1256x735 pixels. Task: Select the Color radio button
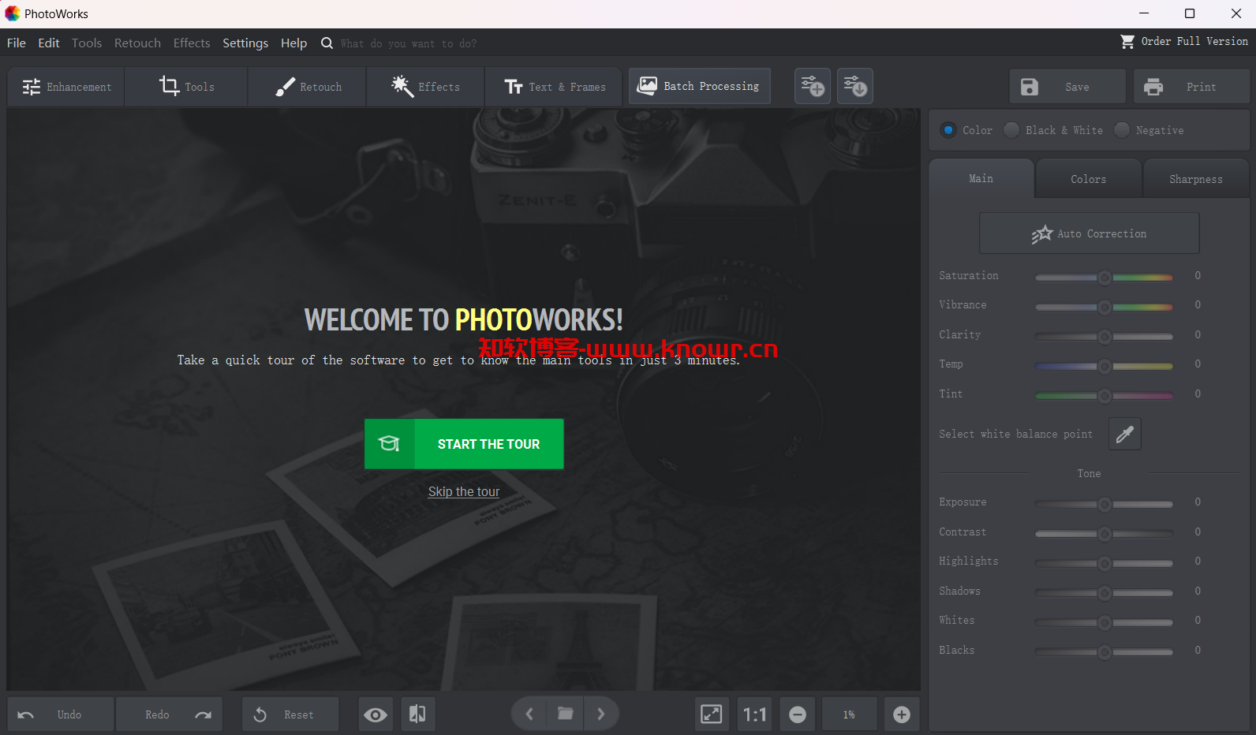pos(949,130)
